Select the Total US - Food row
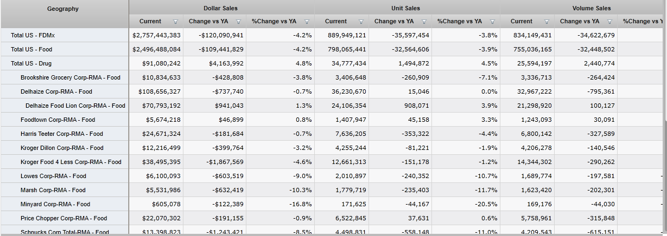667x236 pixels. tap(31, 49)
